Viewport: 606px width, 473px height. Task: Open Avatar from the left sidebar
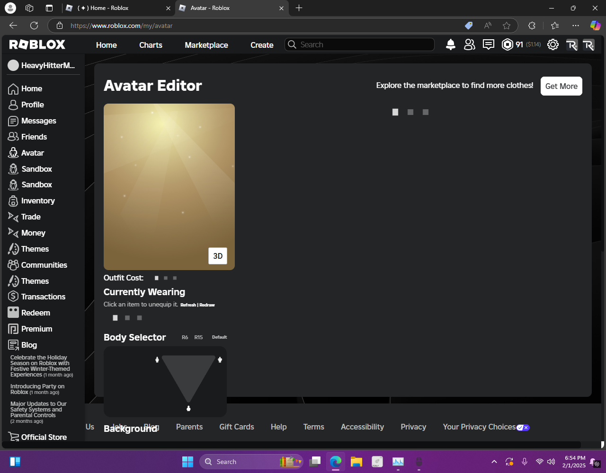coord(32,153)
